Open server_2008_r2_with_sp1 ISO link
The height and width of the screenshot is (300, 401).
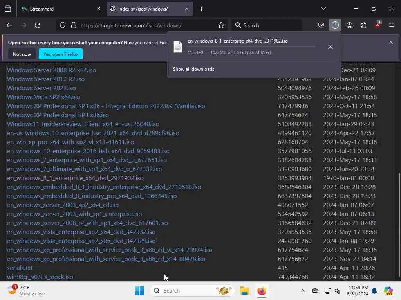coord(87,223)
